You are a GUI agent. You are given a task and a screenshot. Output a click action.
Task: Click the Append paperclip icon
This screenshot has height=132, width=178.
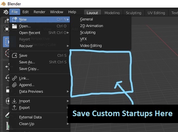tap(15, 85)
